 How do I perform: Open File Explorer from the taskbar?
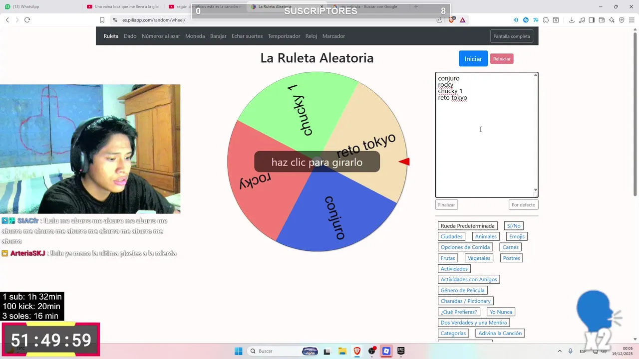pyautogui.click(x=342, y=351)
